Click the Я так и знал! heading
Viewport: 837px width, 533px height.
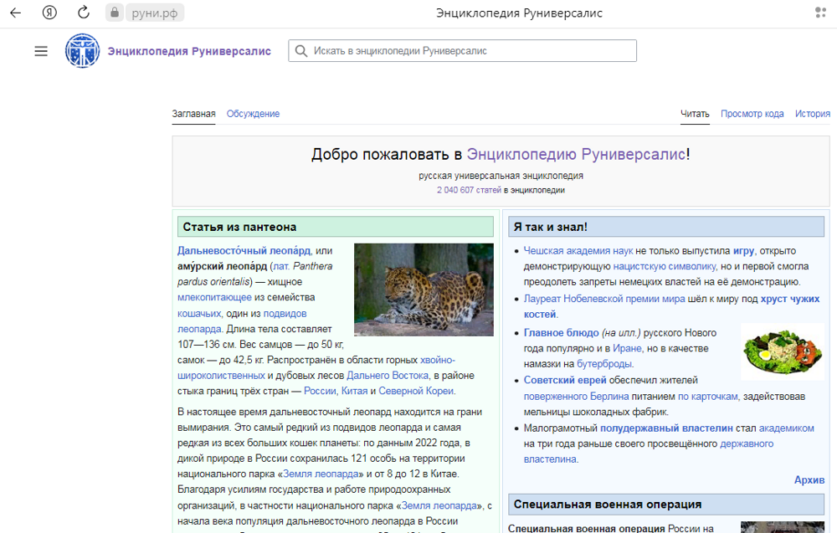551,227
